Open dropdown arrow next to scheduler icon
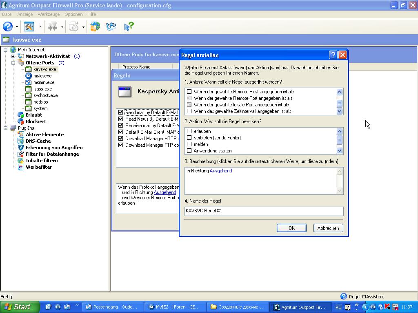This screenshot has width=418, height=313. point(83,26)
